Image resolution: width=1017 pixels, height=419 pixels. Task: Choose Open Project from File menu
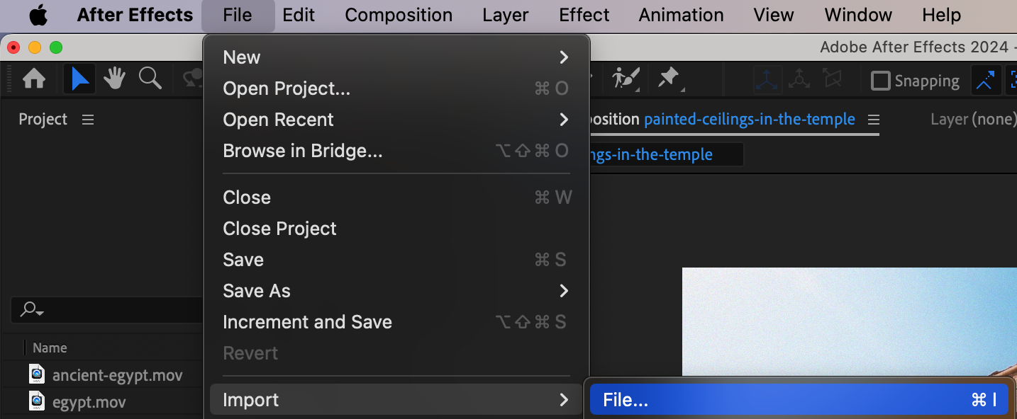pos(287,88)
